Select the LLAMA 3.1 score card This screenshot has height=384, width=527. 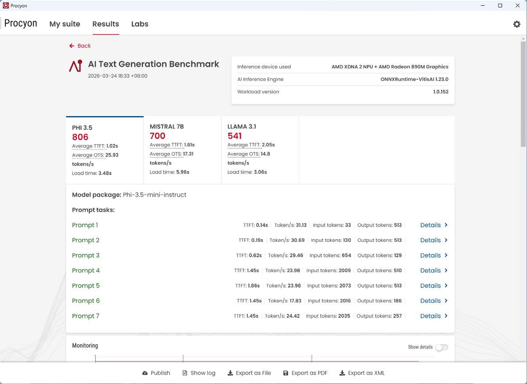[260, 150]
